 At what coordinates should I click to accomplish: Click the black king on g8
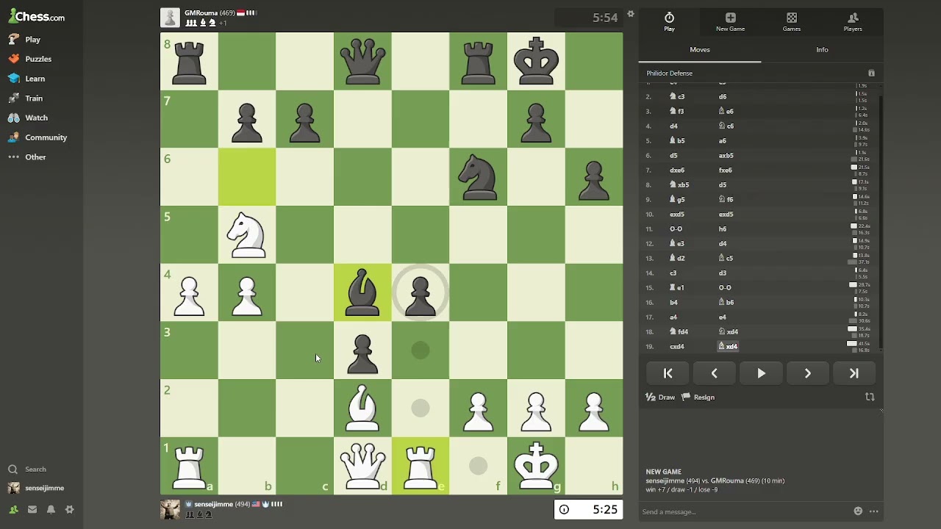[536, 61]
